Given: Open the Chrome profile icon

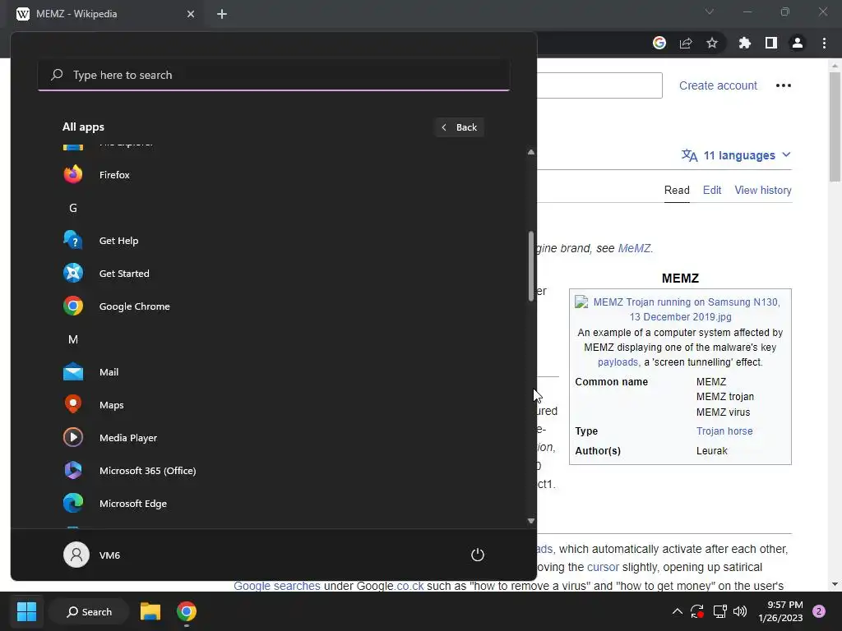Looking at the screenshot, I should pos(797,43).
